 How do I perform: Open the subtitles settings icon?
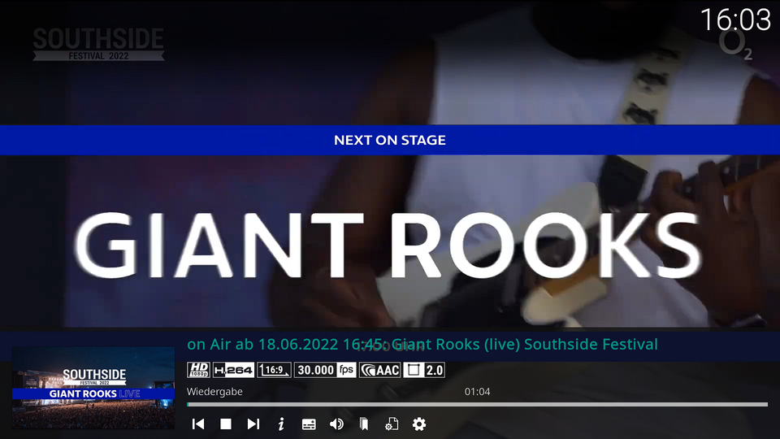tap(309, 424)
